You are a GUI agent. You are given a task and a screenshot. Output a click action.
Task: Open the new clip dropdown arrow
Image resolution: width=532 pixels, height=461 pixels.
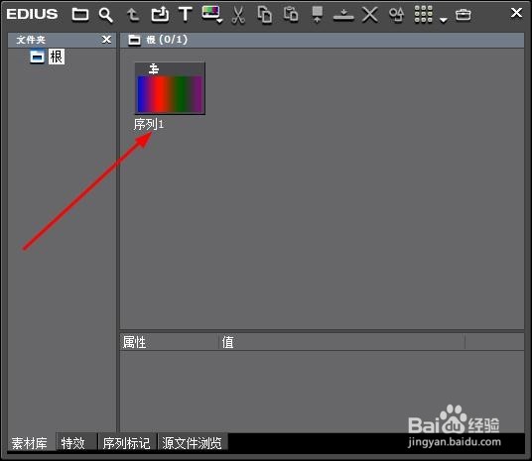(x=220, y=22)
